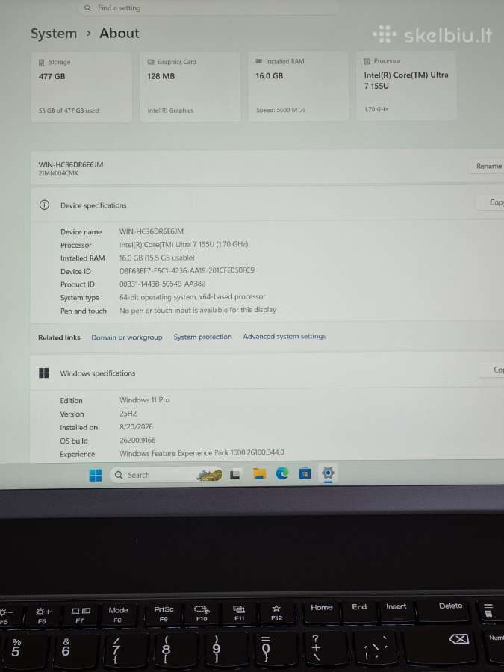Open the Graphics Card 128 MB card
The height and width of the screenshot is (672, 504).
pyautogui.click(x=190, y=87)
